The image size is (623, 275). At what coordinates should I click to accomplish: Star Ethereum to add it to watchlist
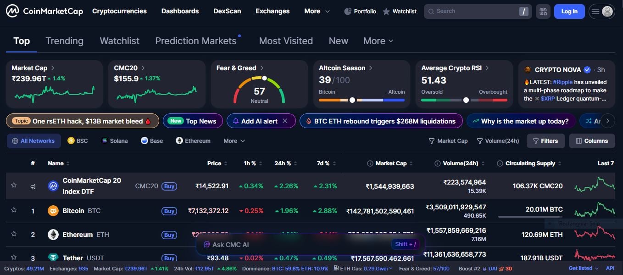[13, 235]
